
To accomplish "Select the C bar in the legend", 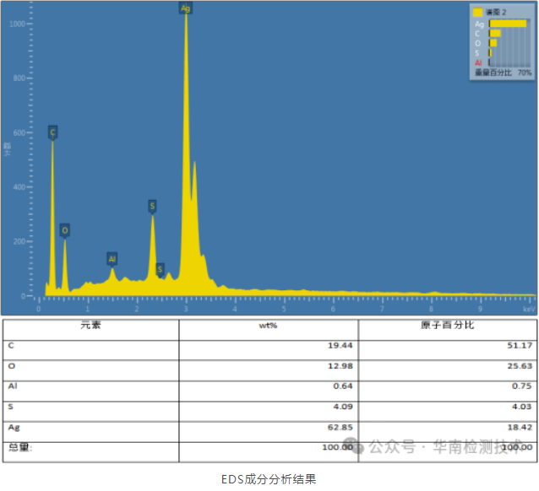I will [495, 34].
